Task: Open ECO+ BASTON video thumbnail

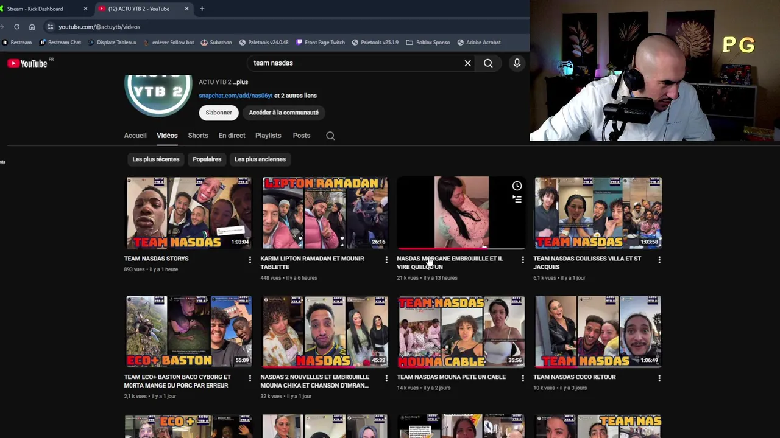Action: click(x=188, y=332)
